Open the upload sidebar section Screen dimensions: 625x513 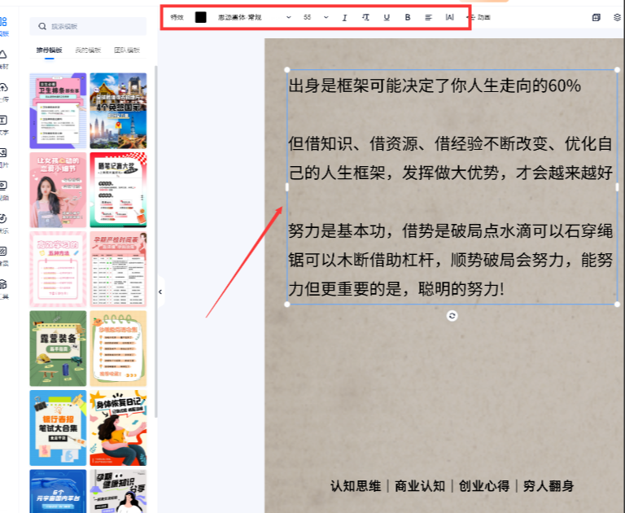pos(3,92)
